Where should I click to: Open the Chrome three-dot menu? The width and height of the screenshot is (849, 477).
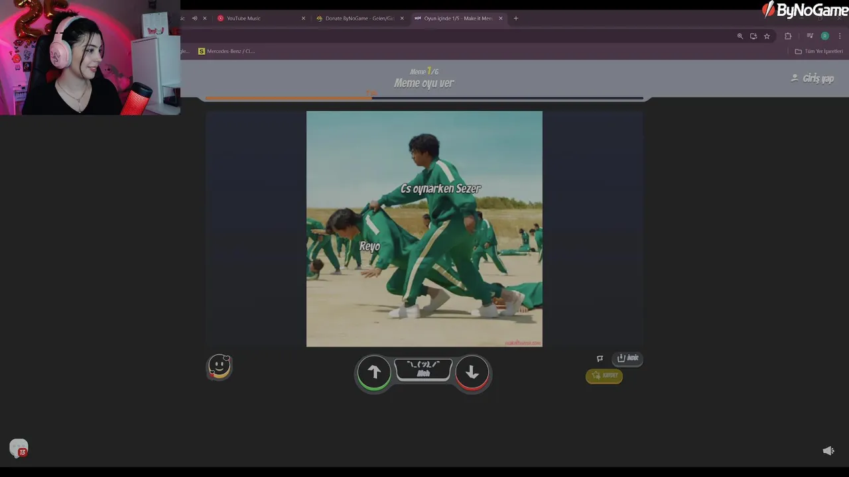pos(840,36)
